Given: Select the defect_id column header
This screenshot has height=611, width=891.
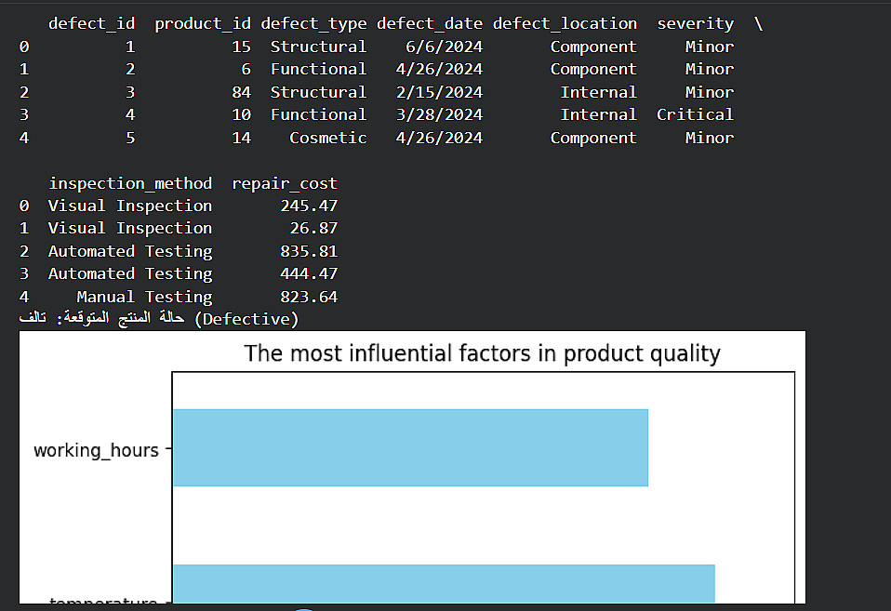Looking at the screenshot, I should click(91, 23).
